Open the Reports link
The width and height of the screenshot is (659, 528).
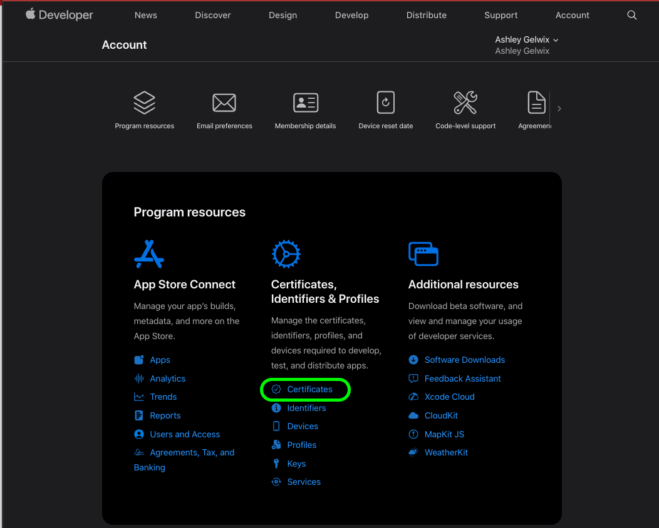pyautogui.click(x=165, y=415)
